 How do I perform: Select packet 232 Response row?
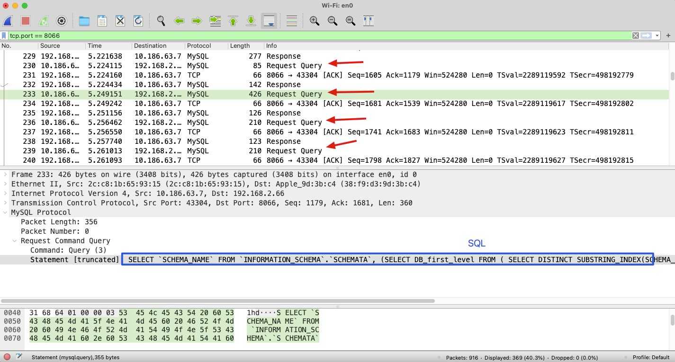(334, 85)
